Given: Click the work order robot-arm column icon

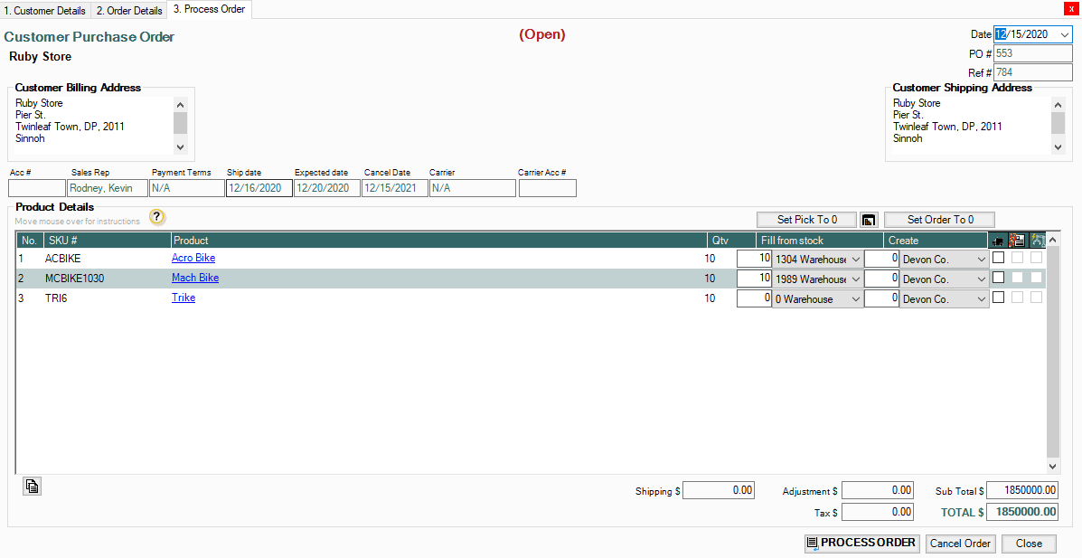Looking at the screenshot, I should [1037, 241].
